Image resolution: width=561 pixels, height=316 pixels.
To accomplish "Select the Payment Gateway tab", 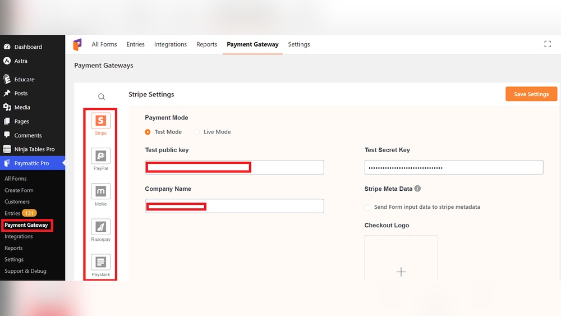I will point(252,44).
